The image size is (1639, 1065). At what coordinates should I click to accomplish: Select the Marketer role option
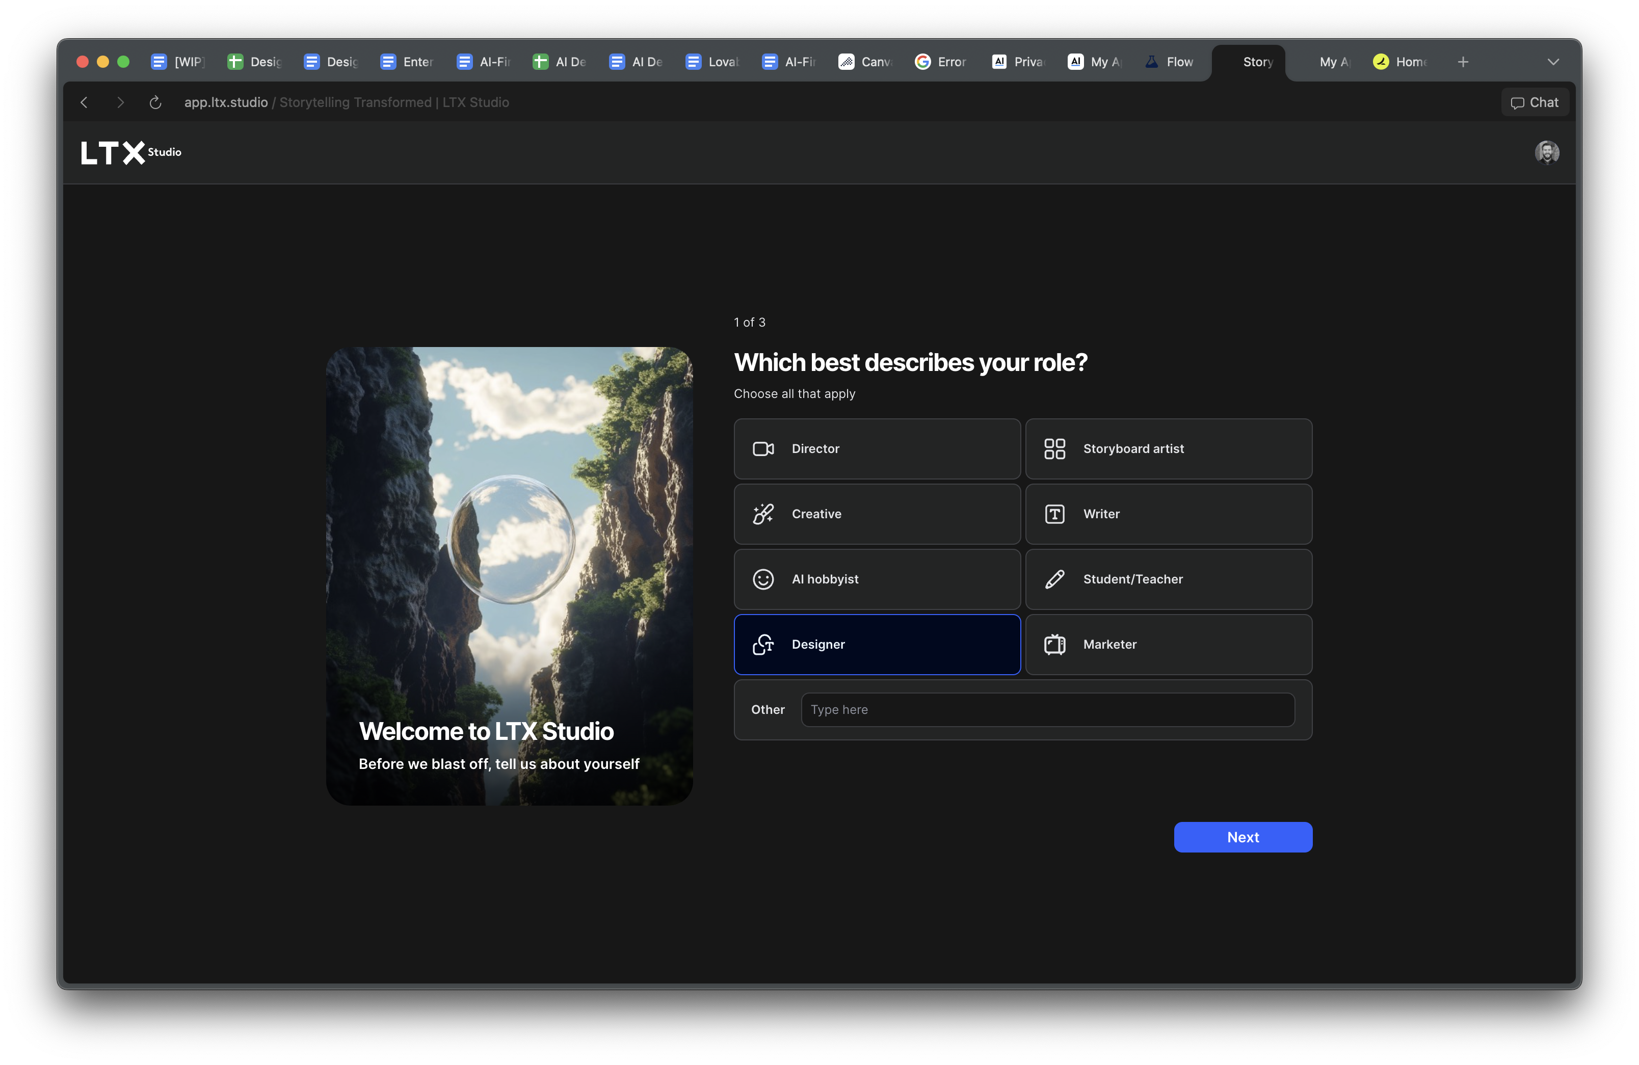(x=1168, y=645)
